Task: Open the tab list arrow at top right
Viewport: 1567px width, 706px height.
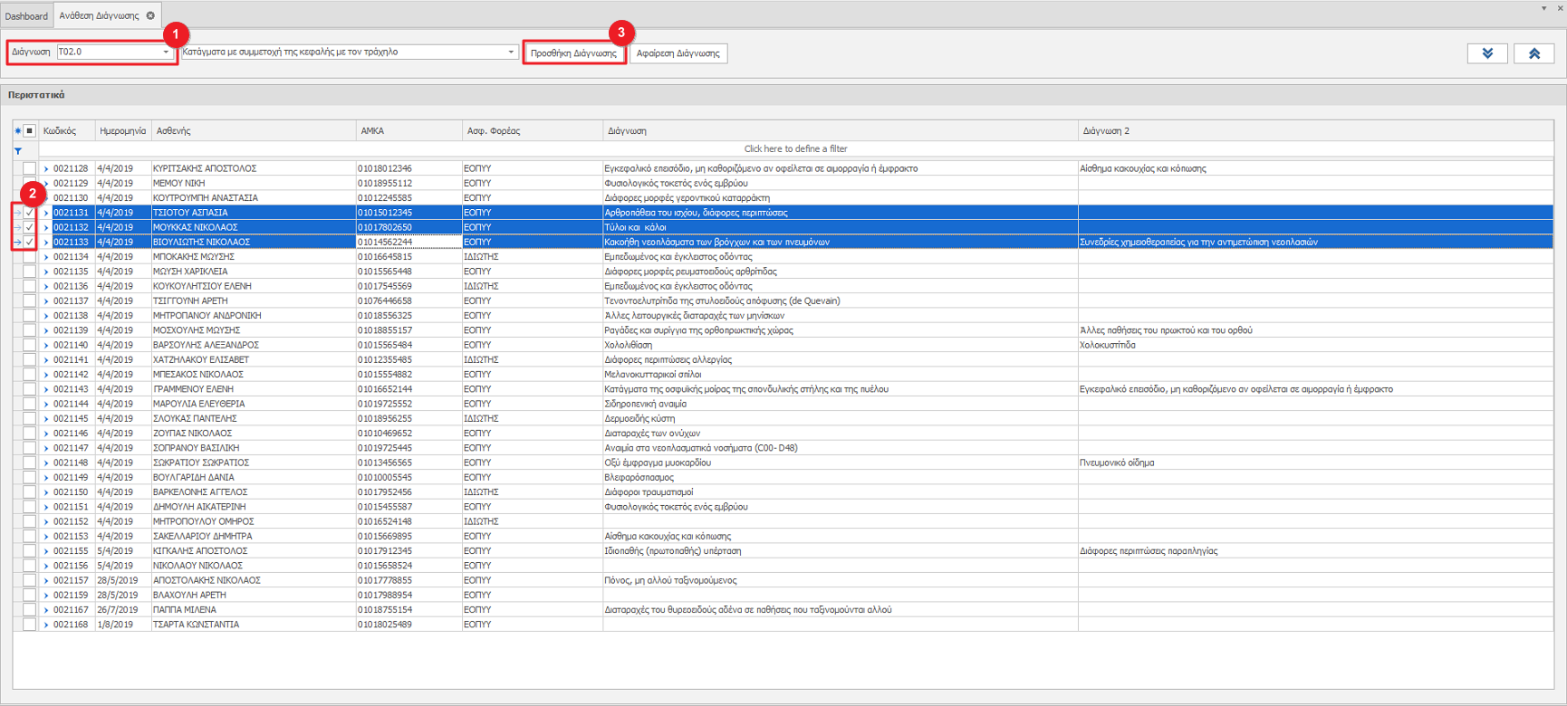Action: [1543, 8]
